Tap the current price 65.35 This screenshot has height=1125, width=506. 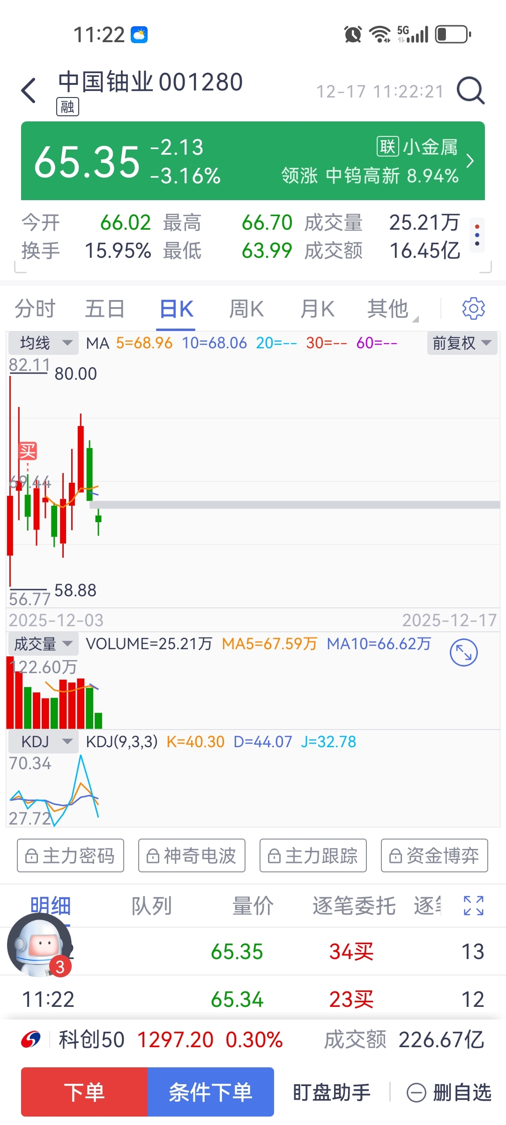[87, 162]
